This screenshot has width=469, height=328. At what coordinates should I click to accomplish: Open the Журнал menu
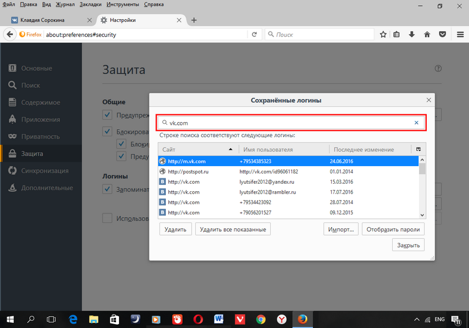[65, 5]
